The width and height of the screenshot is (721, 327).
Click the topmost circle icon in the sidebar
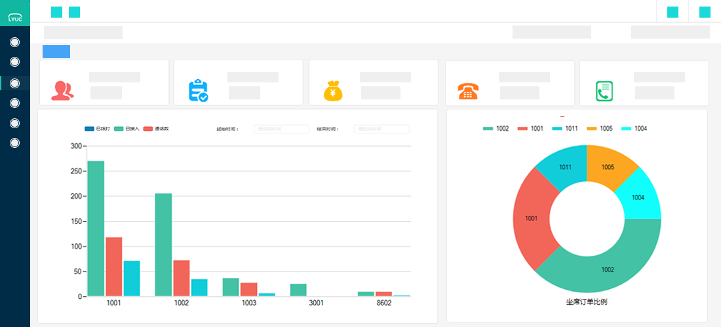(15, 43)
